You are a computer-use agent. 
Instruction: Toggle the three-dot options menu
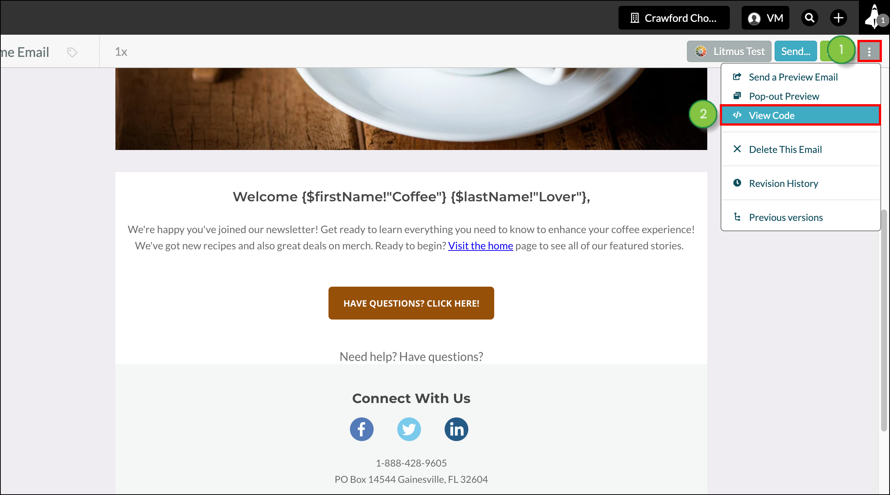click(x=869, y=51)
